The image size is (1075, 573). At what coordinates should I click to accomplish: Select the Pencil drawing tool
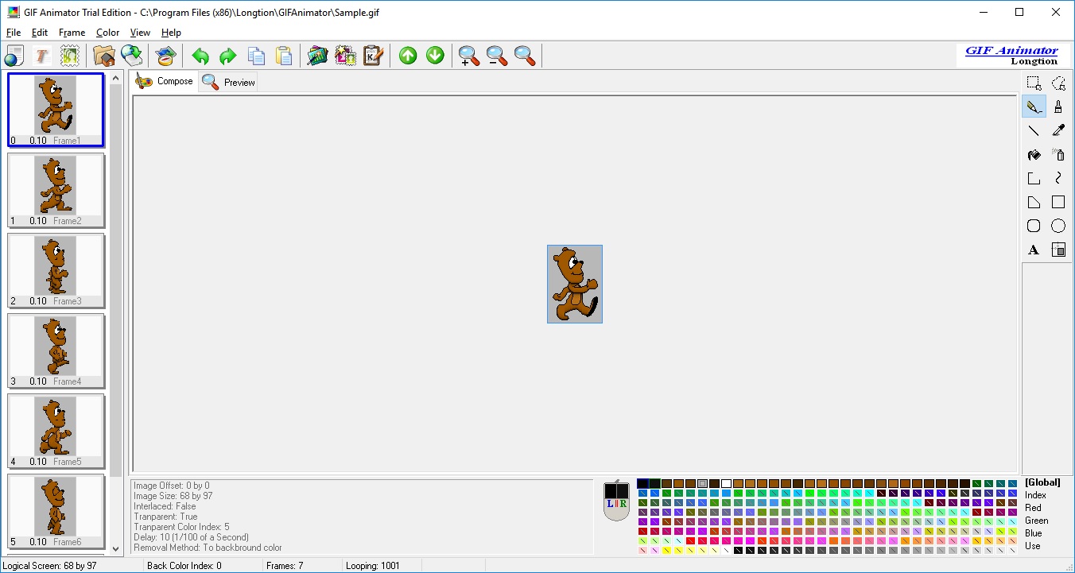tap(1034, 106)
